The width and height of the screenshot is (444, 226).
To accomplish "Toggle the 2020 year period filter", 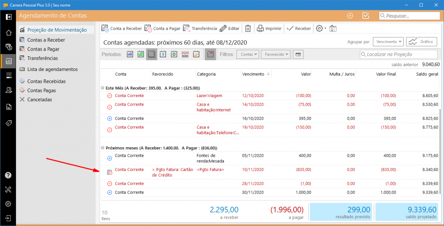I will coord(185,55).
